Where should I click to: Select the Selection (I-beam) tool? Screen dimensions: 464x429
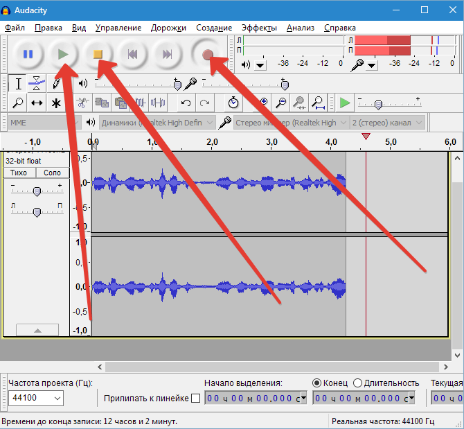18,84
